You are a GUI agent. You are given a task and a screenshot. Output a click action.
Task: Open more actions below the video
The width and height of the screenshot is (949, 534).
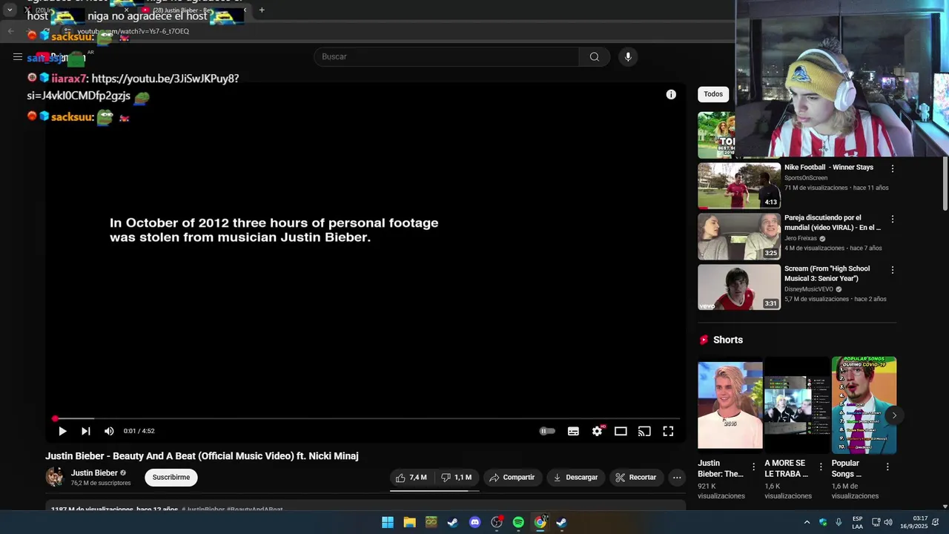(677, 478)
